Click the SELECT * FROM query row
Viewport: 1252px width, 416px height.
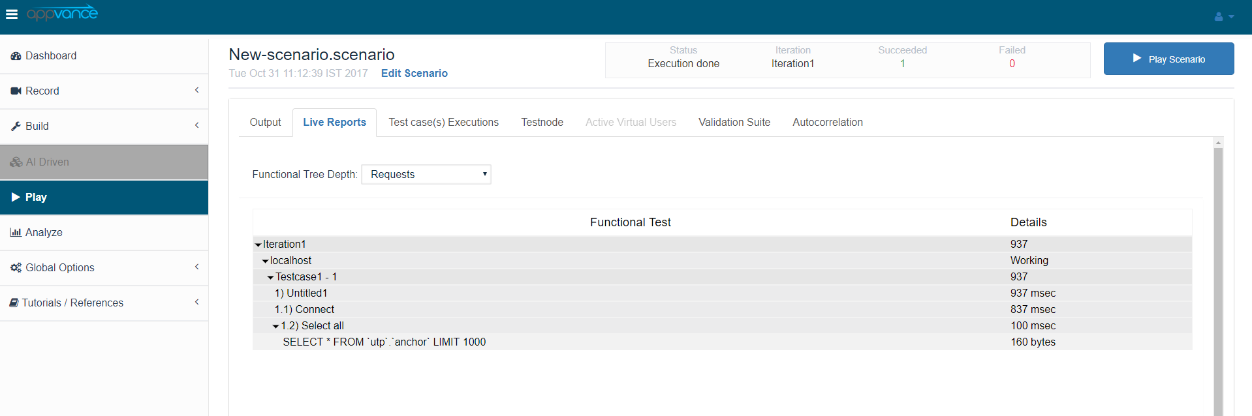pos(723,342)
